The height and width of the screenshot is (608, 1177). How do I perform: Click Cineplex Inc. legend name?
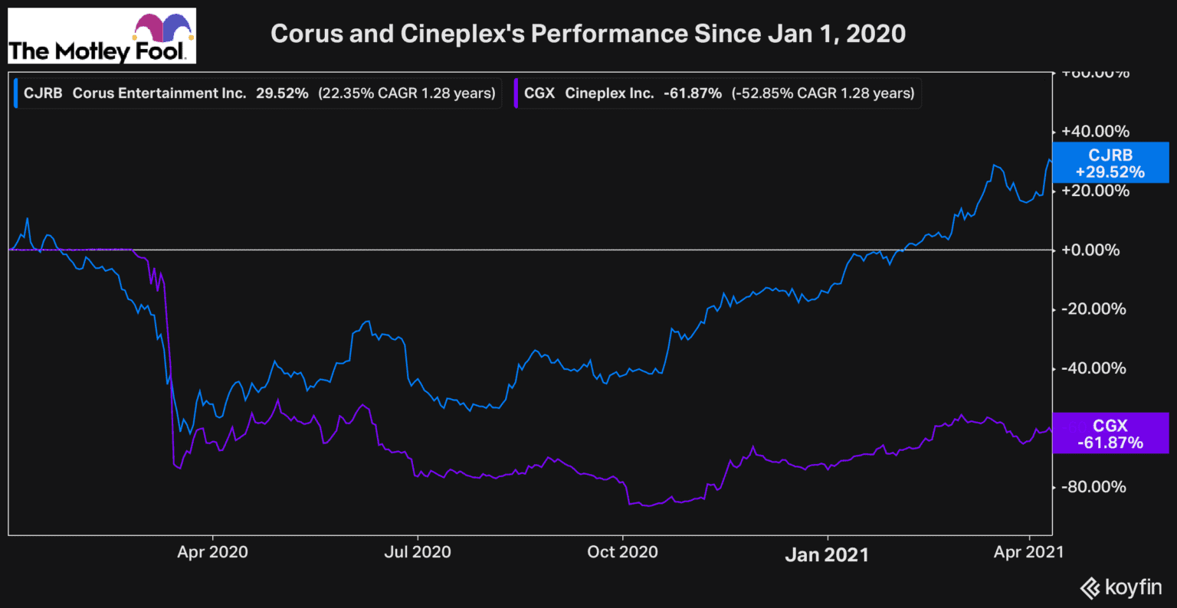[609, 93]
